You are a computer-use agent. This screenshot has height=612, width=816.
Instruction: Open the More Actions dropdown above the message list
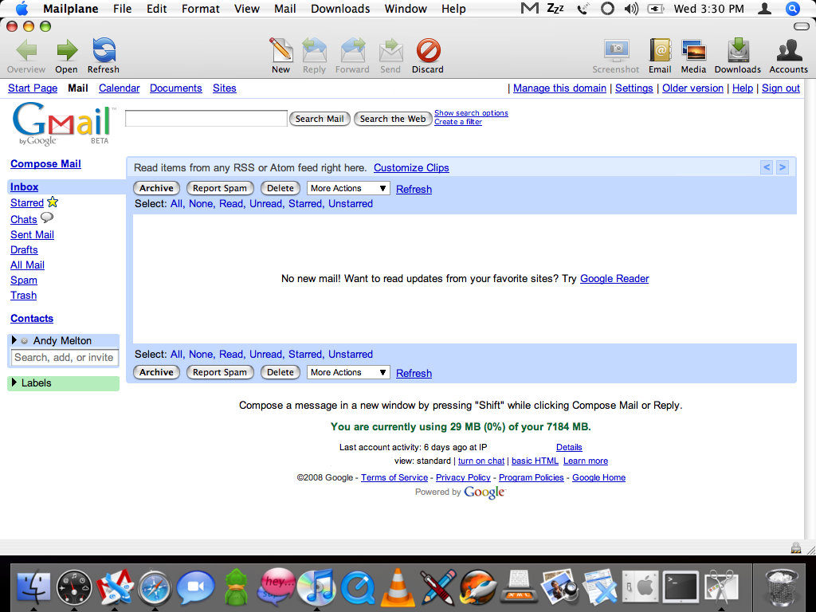pyautogui.click(x=348, y=188)
